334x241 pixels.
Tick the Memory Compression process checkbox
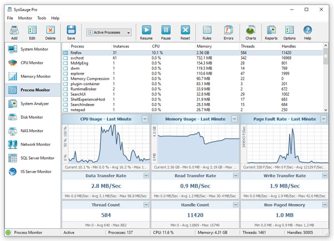pos(65,79)
